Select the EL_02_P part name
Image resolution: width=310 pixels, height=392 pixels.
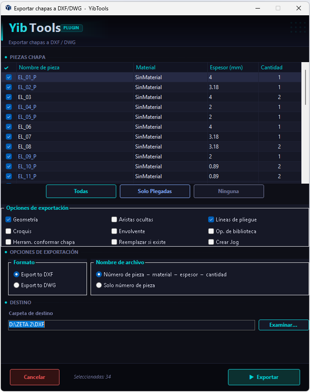(x=27, y=87)
